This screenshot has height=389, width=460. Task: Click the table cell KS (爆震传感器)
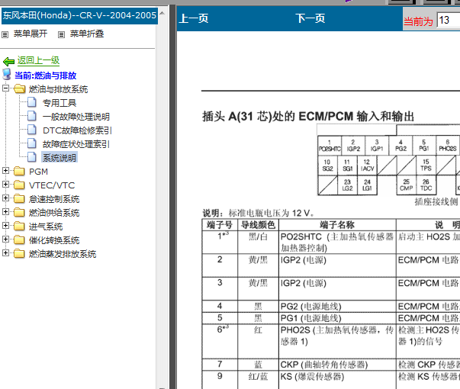point(337,380)
